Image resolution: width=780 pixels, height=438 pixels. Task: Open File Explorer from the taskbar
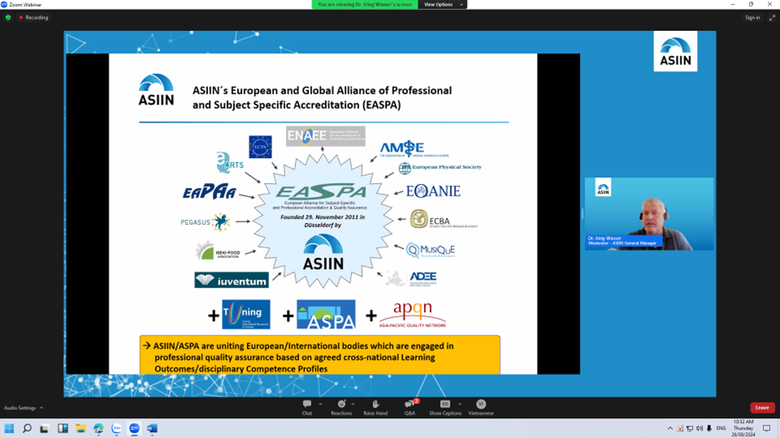pyautogui.click(x=81, y=428)
